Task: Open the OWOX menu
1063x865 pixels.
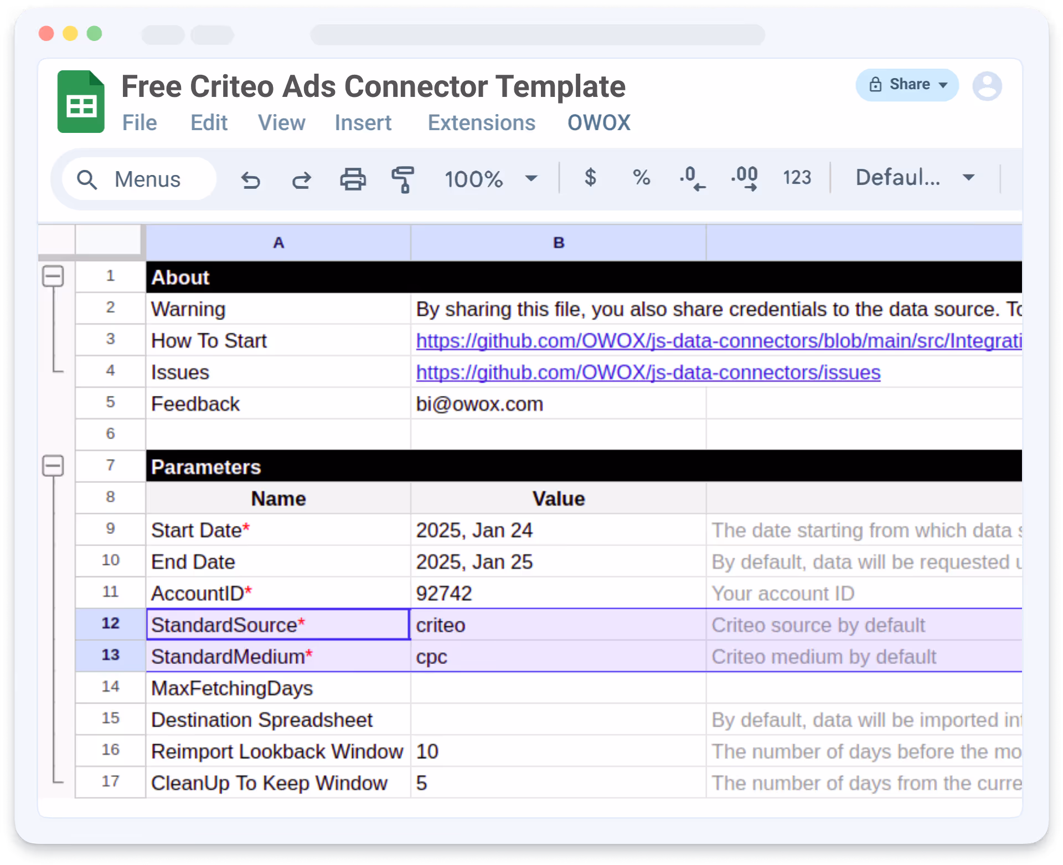Action: point(598,122)
